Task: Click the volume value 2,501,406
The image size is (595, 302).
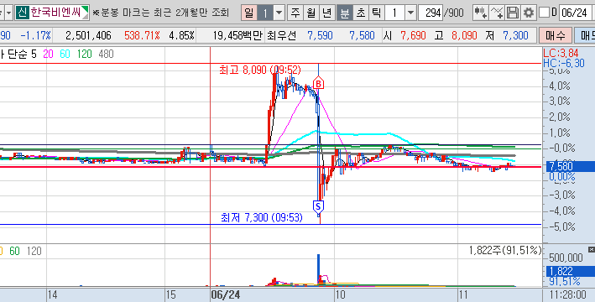Action: (x=88, y=36)
